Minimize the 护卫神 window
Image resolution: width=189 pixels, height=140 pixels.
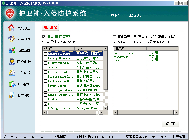[x=176, y=3]
